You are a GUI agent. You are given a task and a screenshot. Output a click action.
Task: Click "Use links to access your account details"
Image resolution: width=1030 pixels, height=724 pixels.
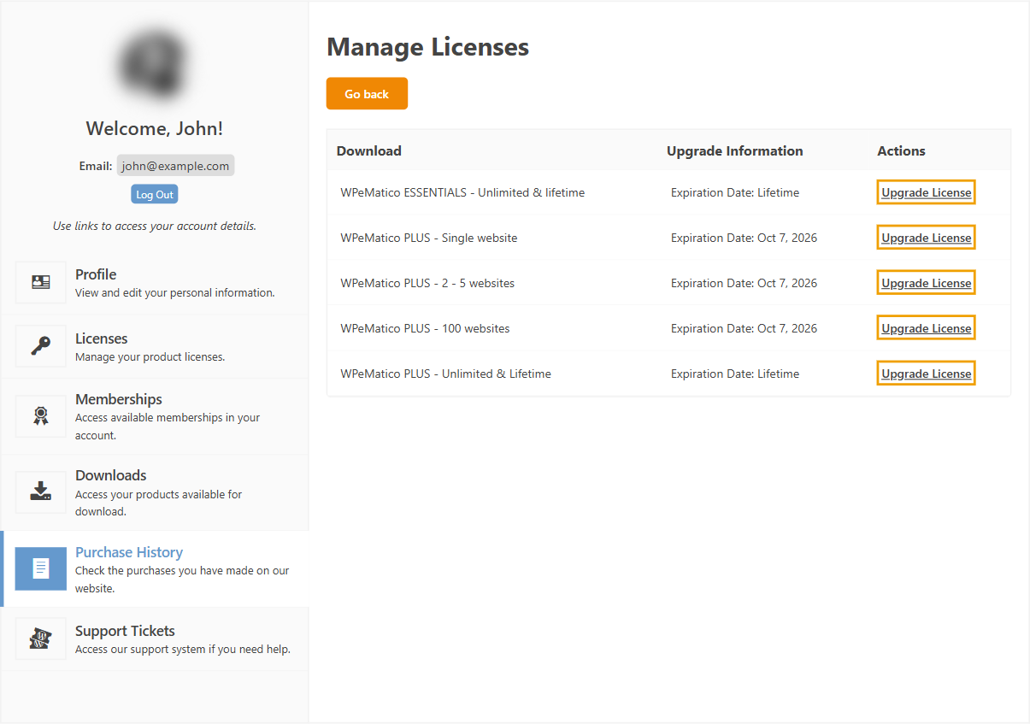coord(155,227)
